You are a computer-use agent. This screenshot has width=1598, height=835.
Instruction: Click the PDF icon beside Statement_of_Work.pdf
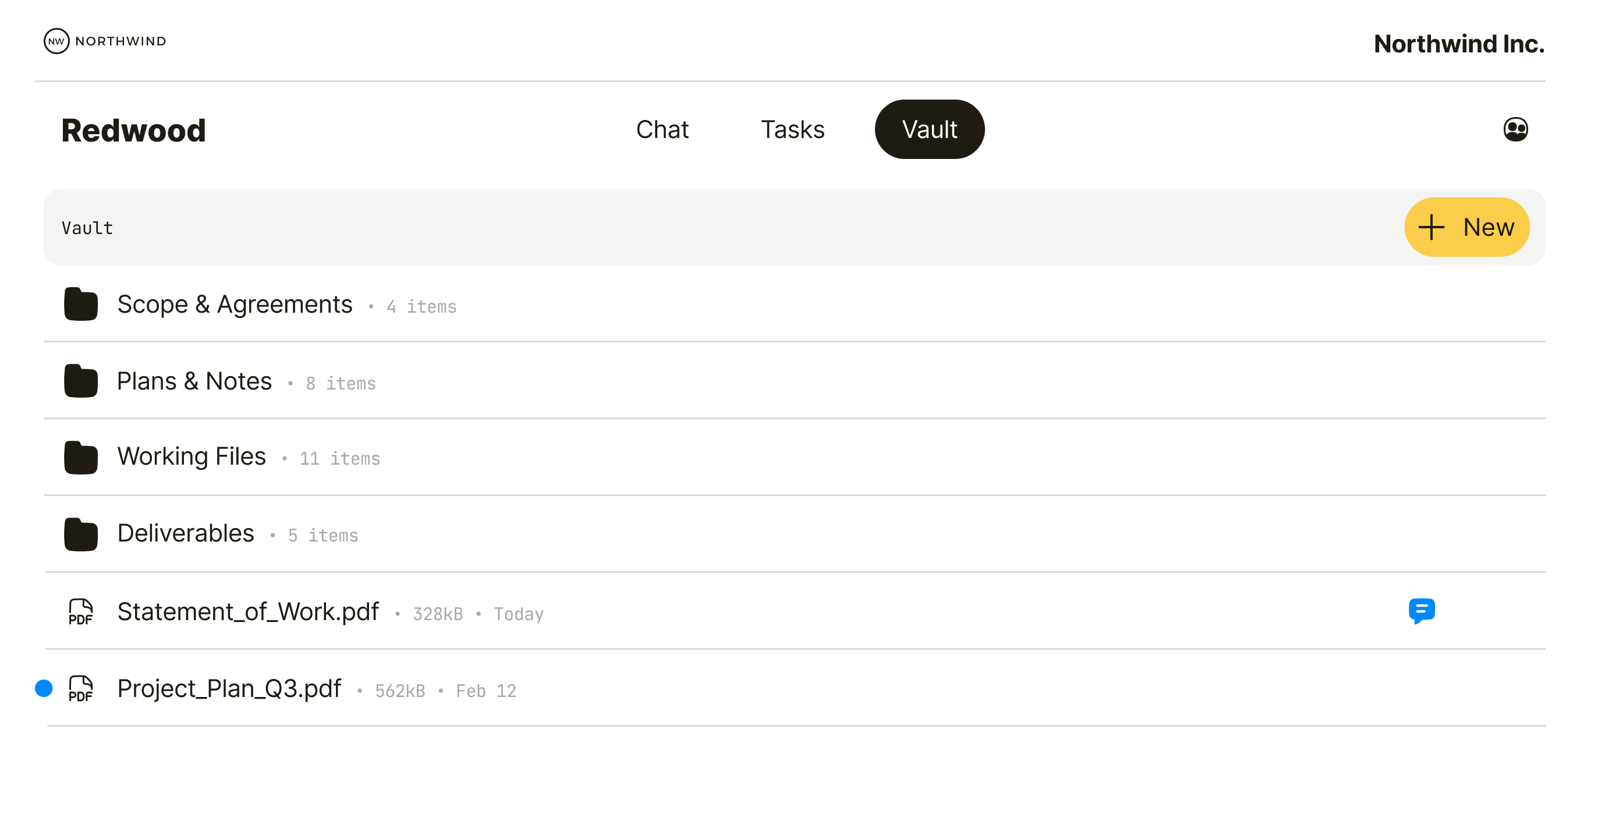tap(81, 613)
